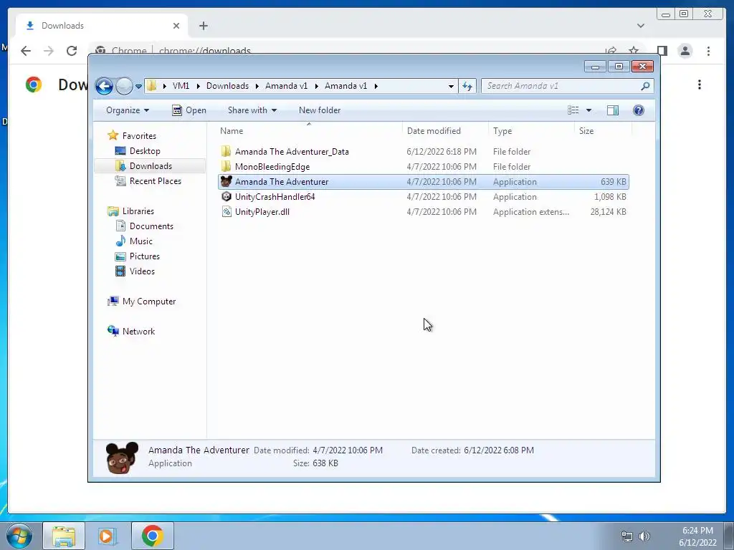The image size is (734, 550).
Task: Expand the arrow after VM1 breadcrumb
Action: tap(199, 86)
